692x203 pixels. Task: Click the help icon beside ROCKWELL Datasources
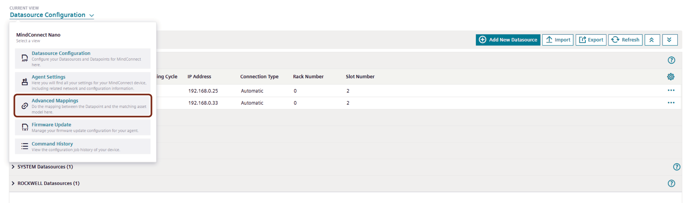tap(671, 183)
